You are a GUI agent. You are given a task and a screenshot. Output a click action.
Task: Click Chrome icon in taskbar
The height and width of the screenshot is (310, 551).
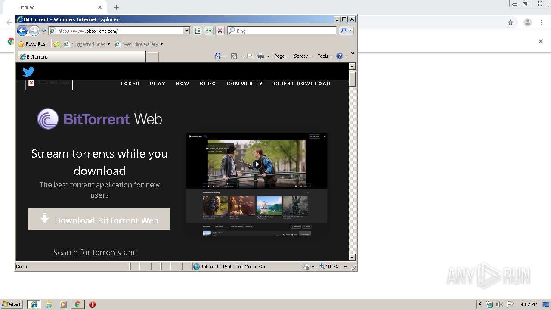77,304
